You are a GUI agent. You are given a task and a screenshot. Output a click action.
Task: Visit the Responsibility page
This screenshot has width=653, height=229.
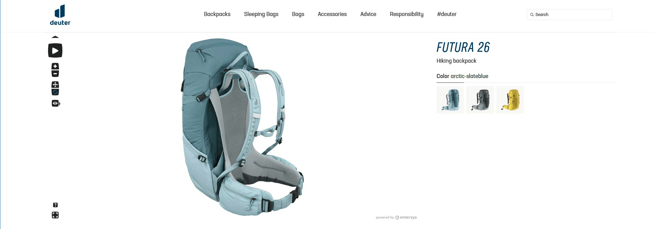407,14
